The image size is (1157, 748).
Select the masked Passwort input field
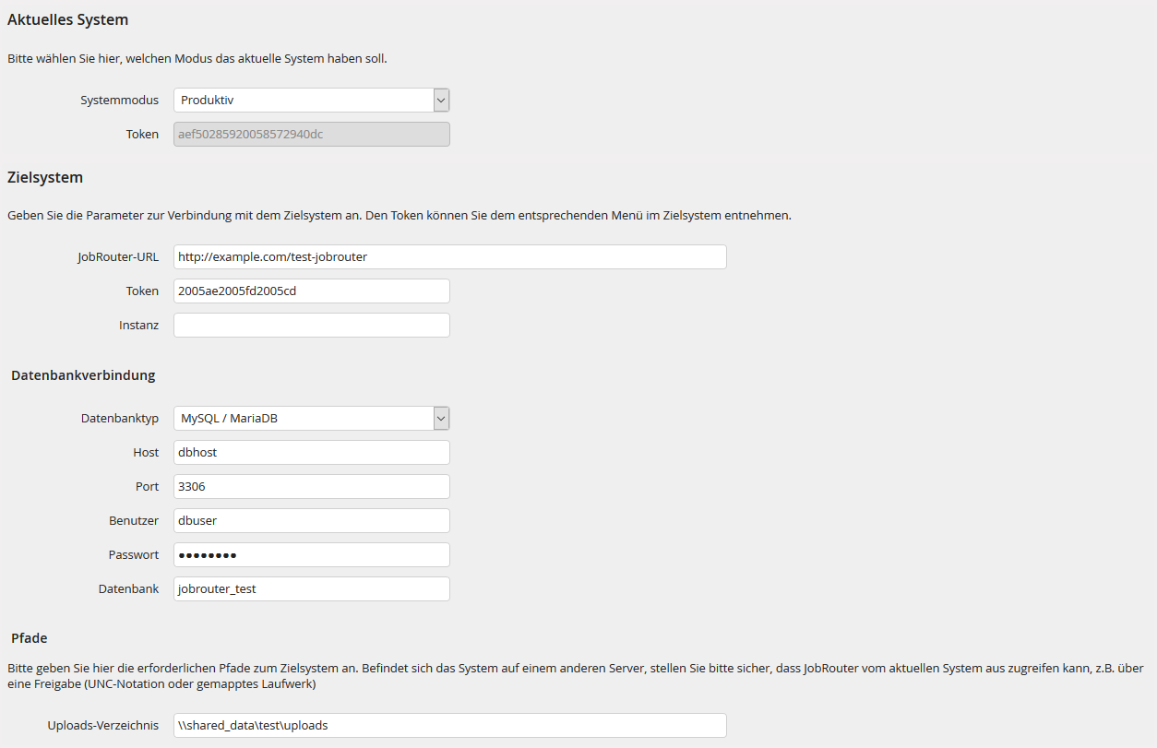tap(311, 555)
